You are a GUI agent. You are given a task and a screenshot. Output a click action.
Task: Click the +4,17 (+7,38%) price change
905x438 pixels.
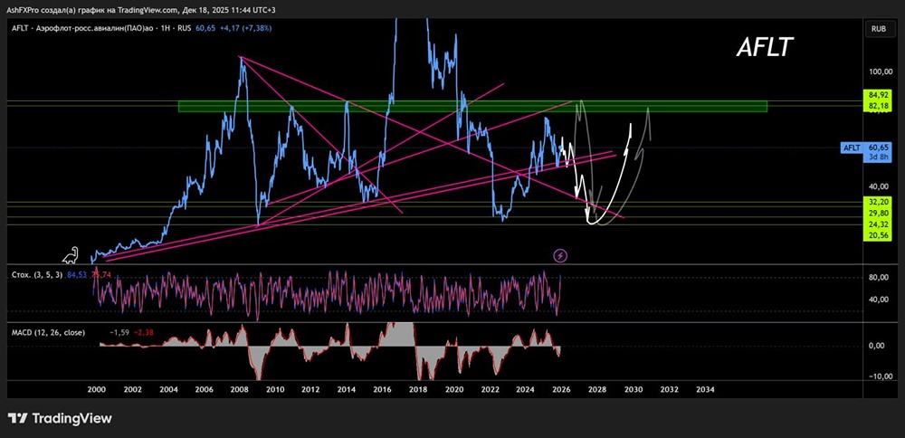[248, 28]
